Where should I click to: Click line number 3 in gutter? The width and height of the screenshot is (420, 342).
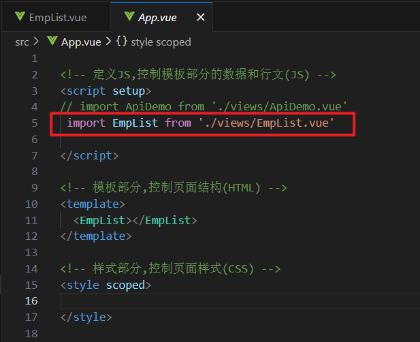(35, 91)
